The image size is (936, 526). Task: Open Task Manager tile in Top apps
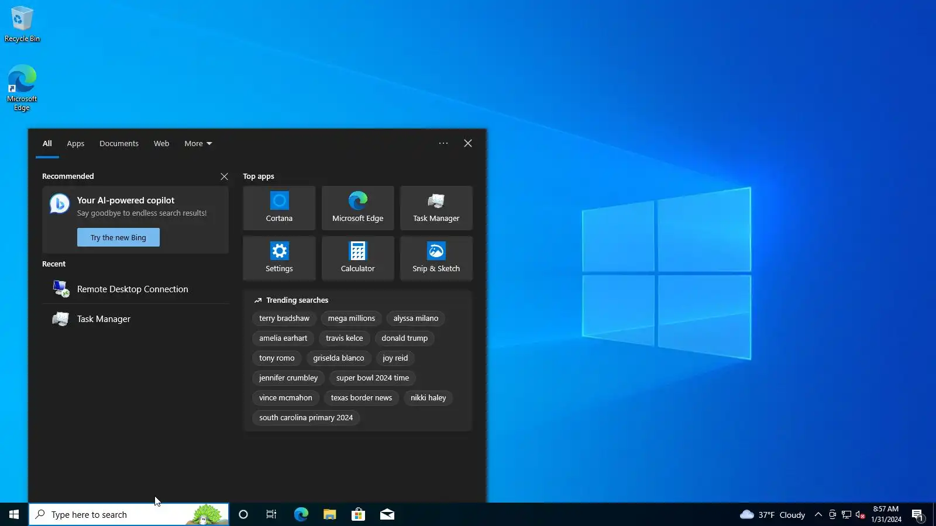pos(436,208)
